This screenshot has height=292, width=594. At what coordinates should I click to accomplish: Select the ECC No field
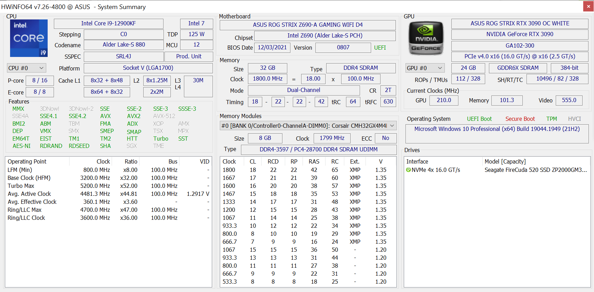(x=386, y=138)
